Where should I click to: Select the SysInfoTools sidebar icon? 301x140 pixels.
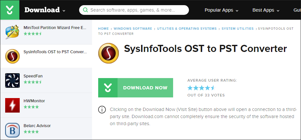coord(12,56)
